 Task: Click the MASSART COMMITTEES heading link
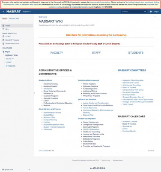coord(132,71)
